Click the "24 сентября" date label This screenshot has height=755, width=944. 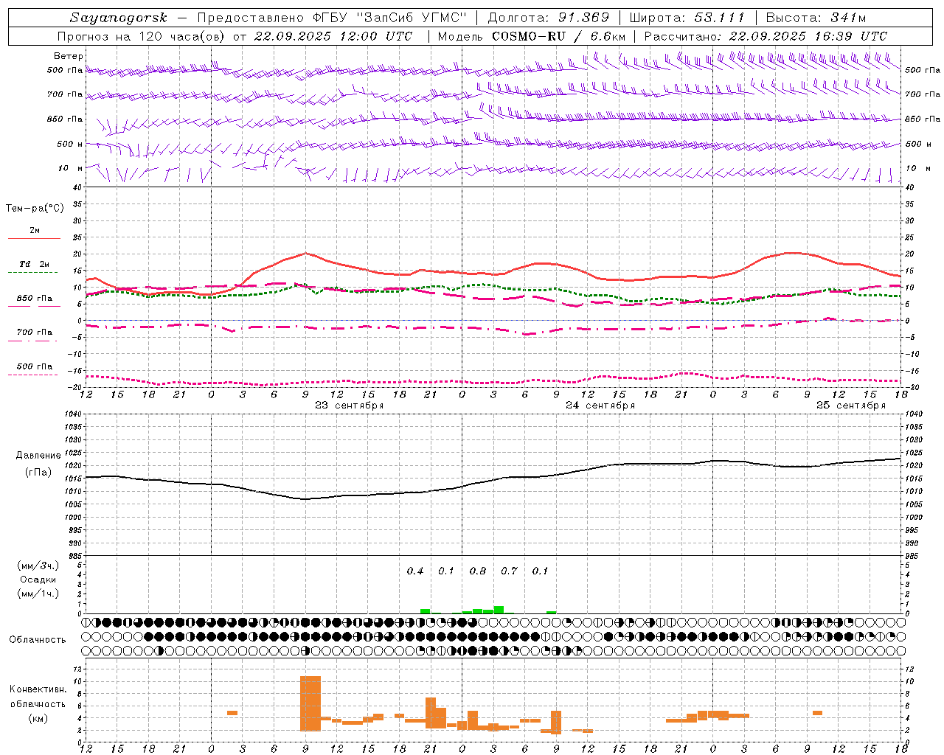pyautogui.click(x=600, y=406)
